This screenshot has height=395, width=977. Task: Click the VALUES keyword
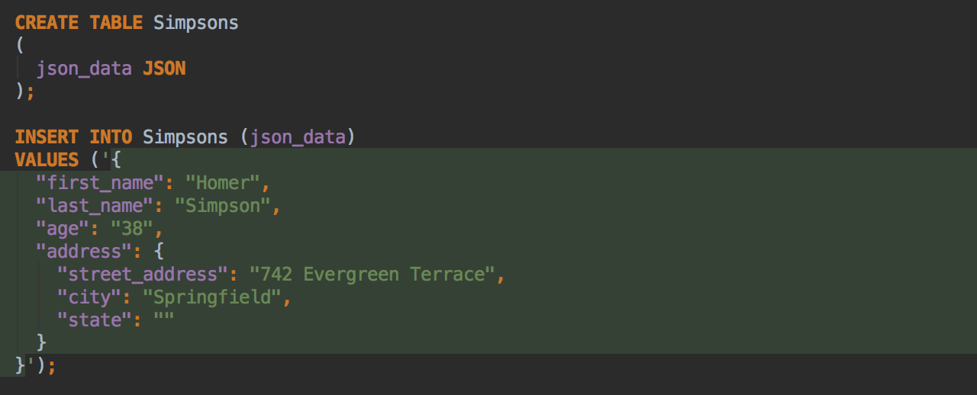pos(47,160)
